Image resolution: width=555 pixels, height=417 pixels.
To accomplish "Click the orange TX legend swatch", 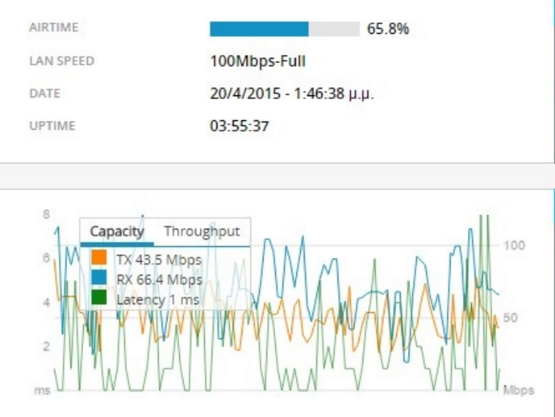I will (x=100, y=260).
